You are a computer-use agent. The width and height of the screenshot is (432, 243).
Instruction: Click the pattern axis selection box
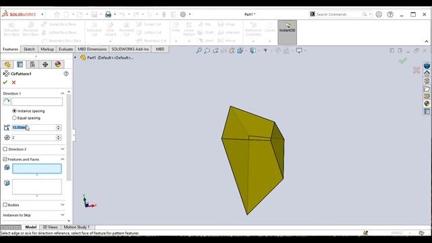(x=37, y=102)
